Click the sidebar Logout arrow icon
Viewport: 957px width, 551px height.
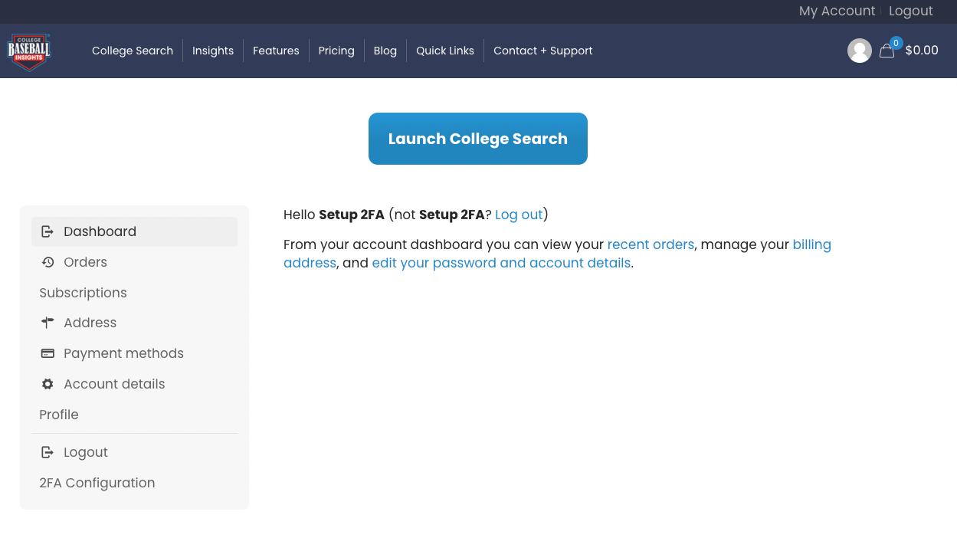click(x=48, y=452)
